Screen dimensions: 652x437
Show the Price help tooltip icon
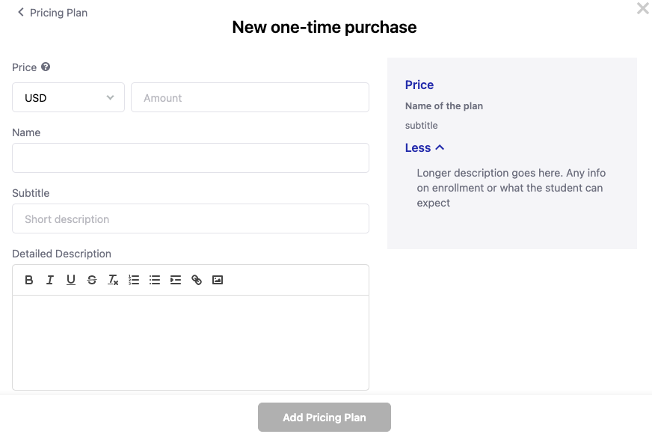point(46,67)
